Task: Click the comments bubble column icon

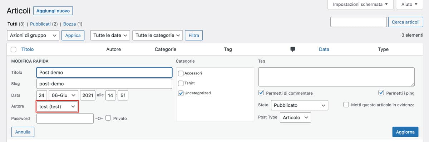Action: [293, 49]
